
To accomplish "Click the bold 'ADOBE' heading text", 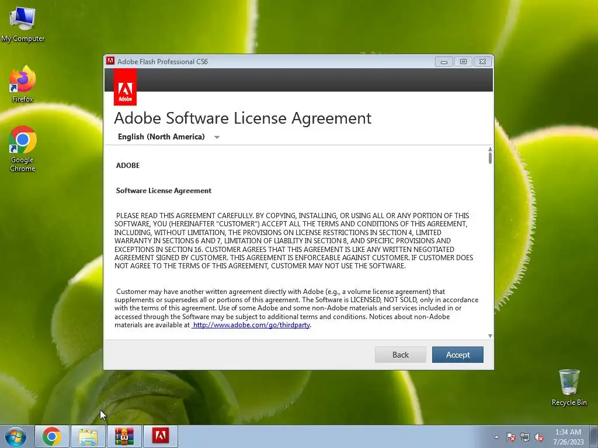I will (128, 165).
